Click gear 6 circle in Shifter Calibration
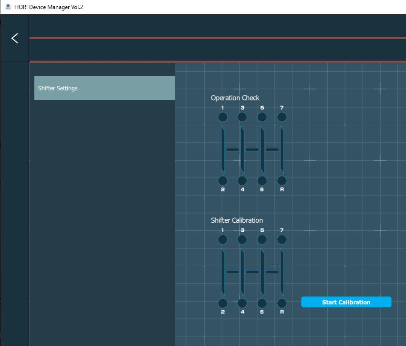The image size is (406, 346). (262, 303)
